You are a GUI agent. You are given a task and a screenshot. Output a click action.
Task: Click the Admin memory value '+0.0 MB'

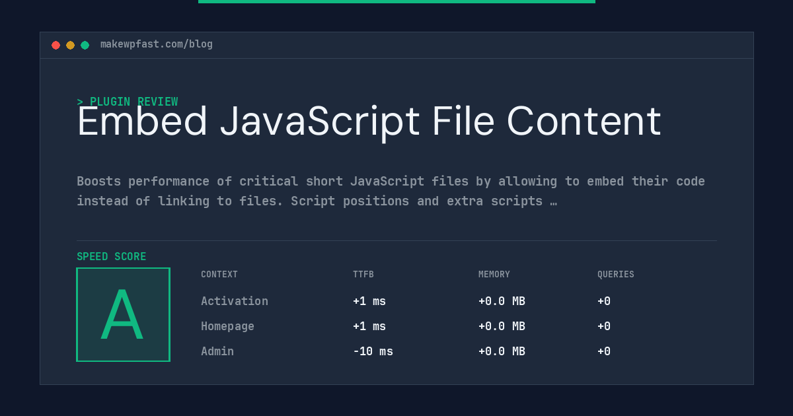click(502, 351)
